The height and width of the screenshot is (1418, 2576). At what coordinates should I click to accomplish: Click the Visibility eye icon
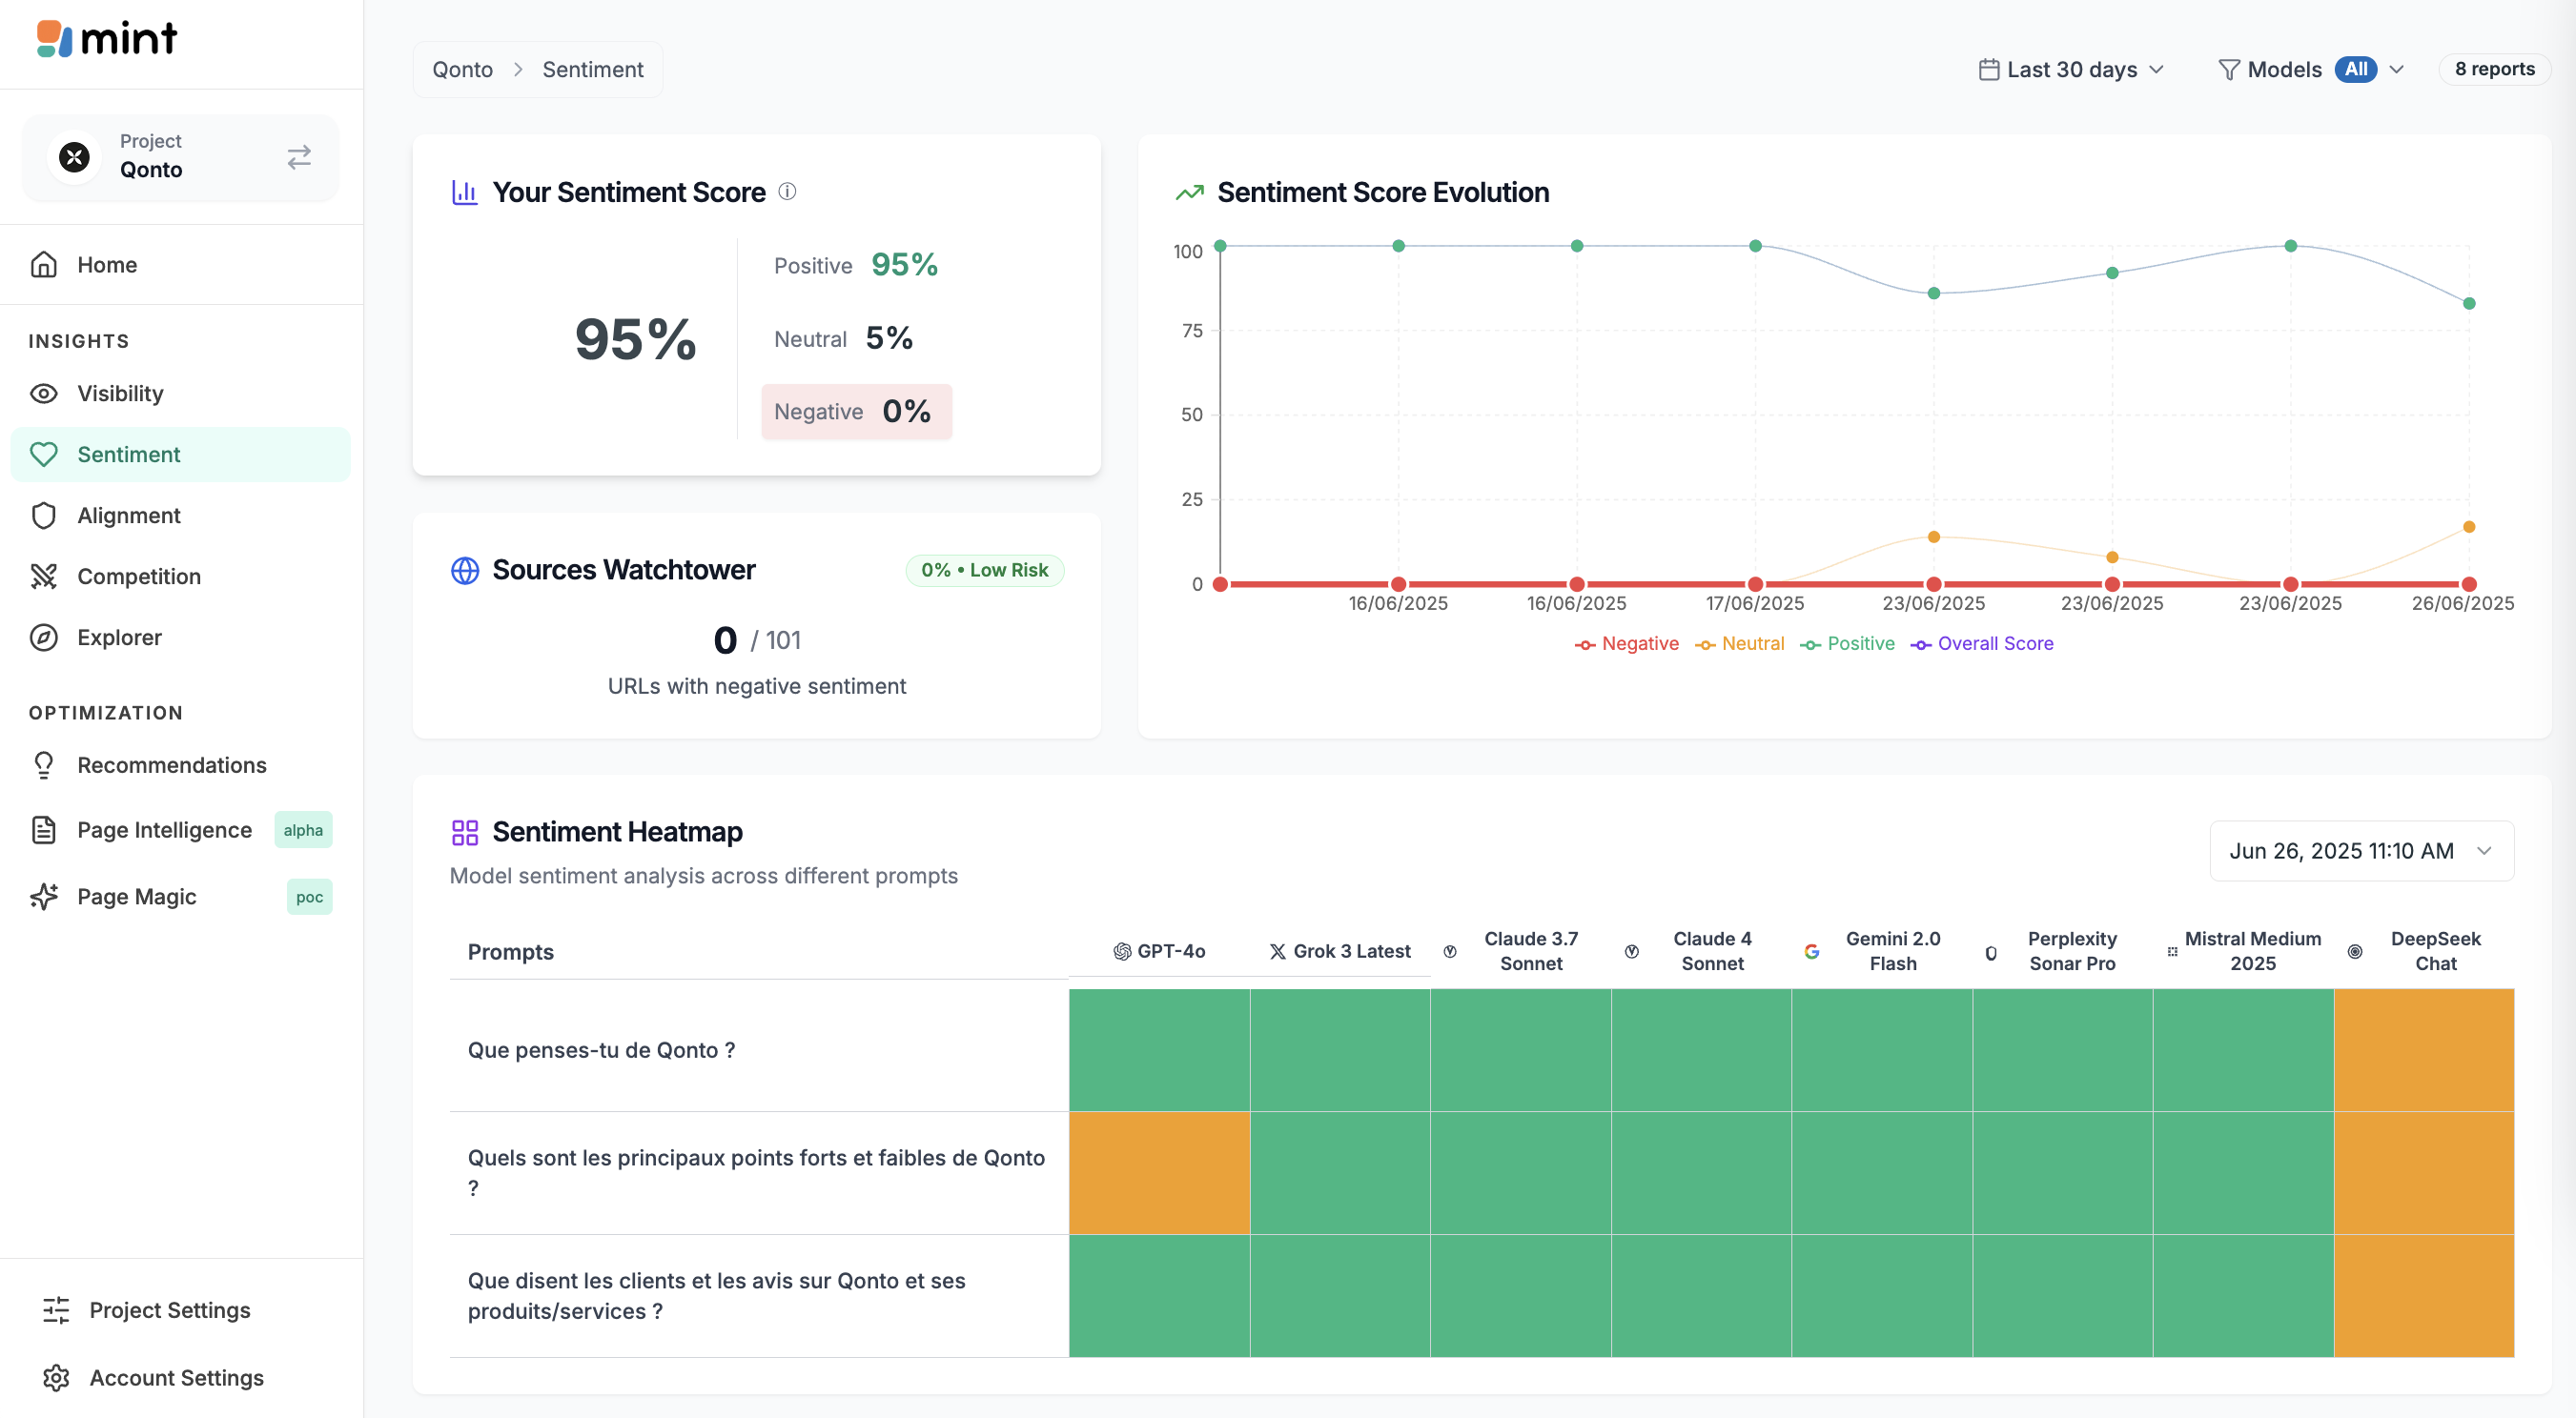(44, 393)
